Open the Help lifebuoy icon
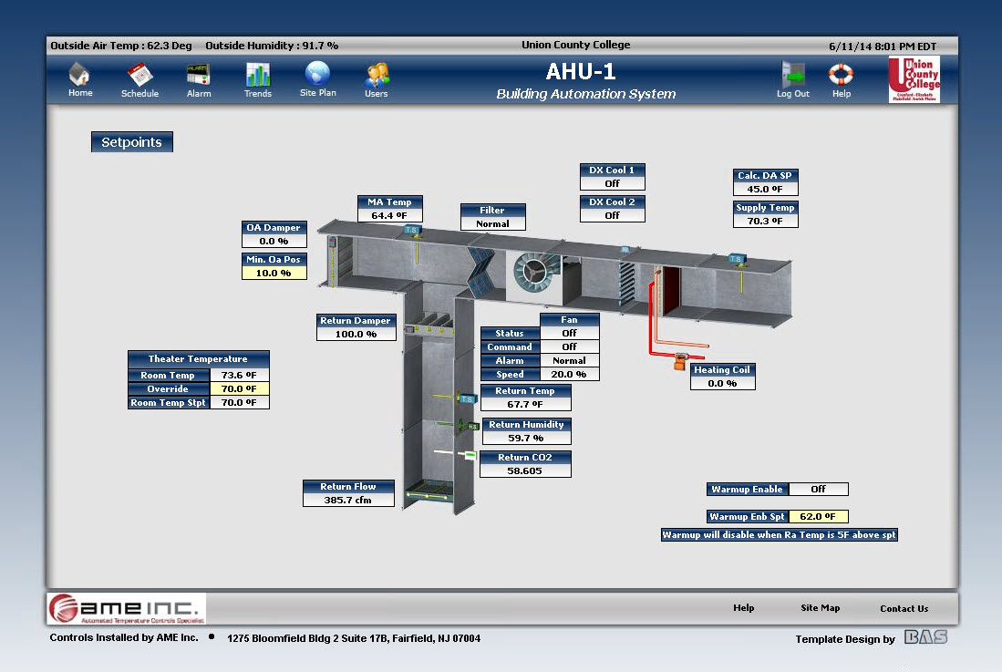The height and width of the screenshot is (672, 1002). tap(841, 75)
